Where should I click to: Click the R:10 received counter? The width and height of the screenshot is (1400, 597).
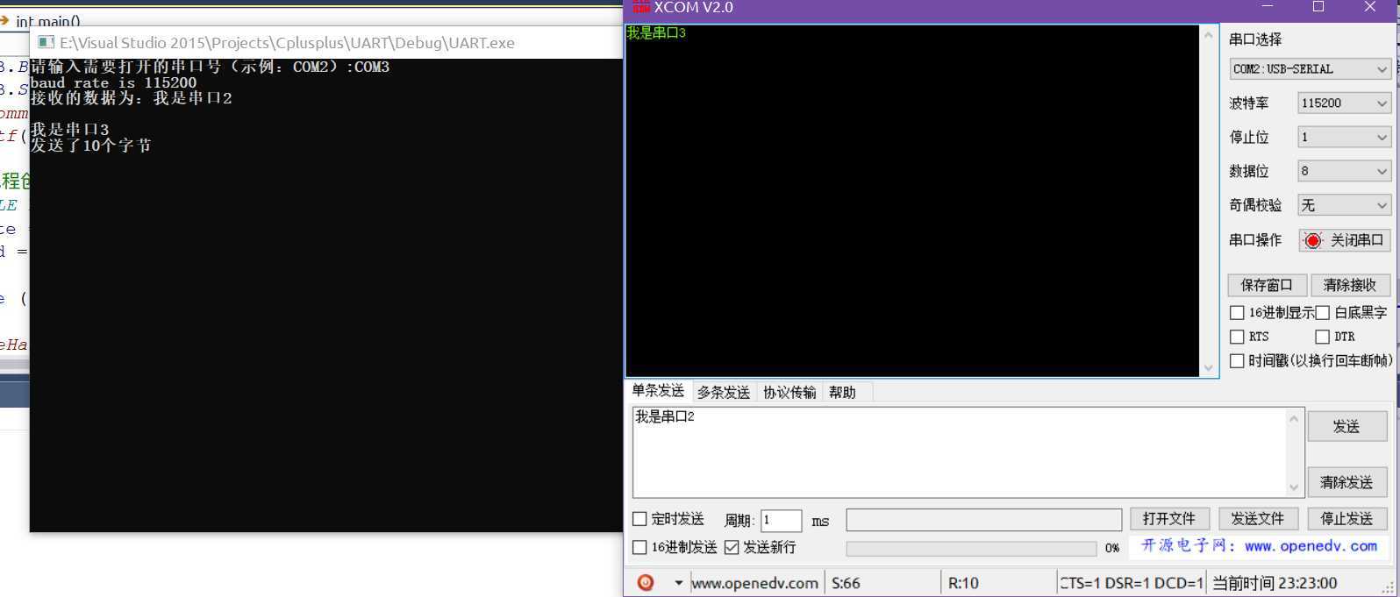pos(963,583)
